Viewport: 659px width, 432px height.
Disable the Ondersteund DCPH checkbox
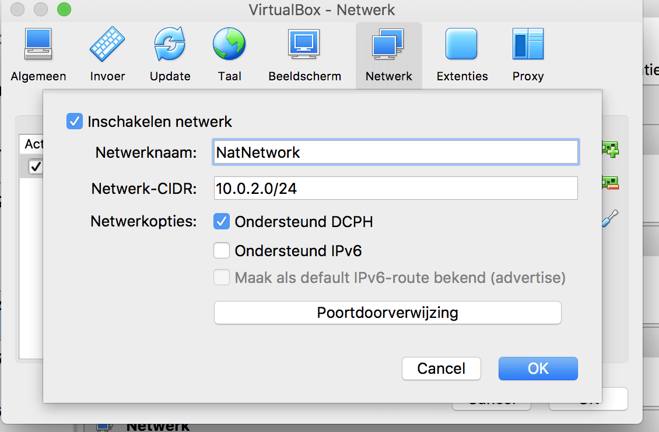click(x=222, y=222)
